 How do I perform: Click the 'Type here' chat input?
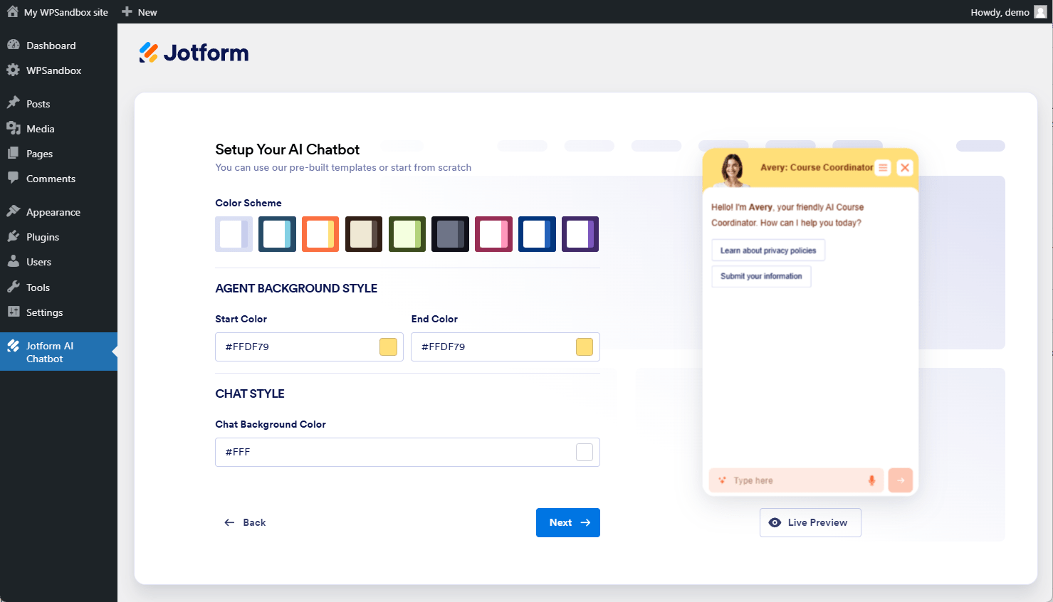(x=796, y=480)
